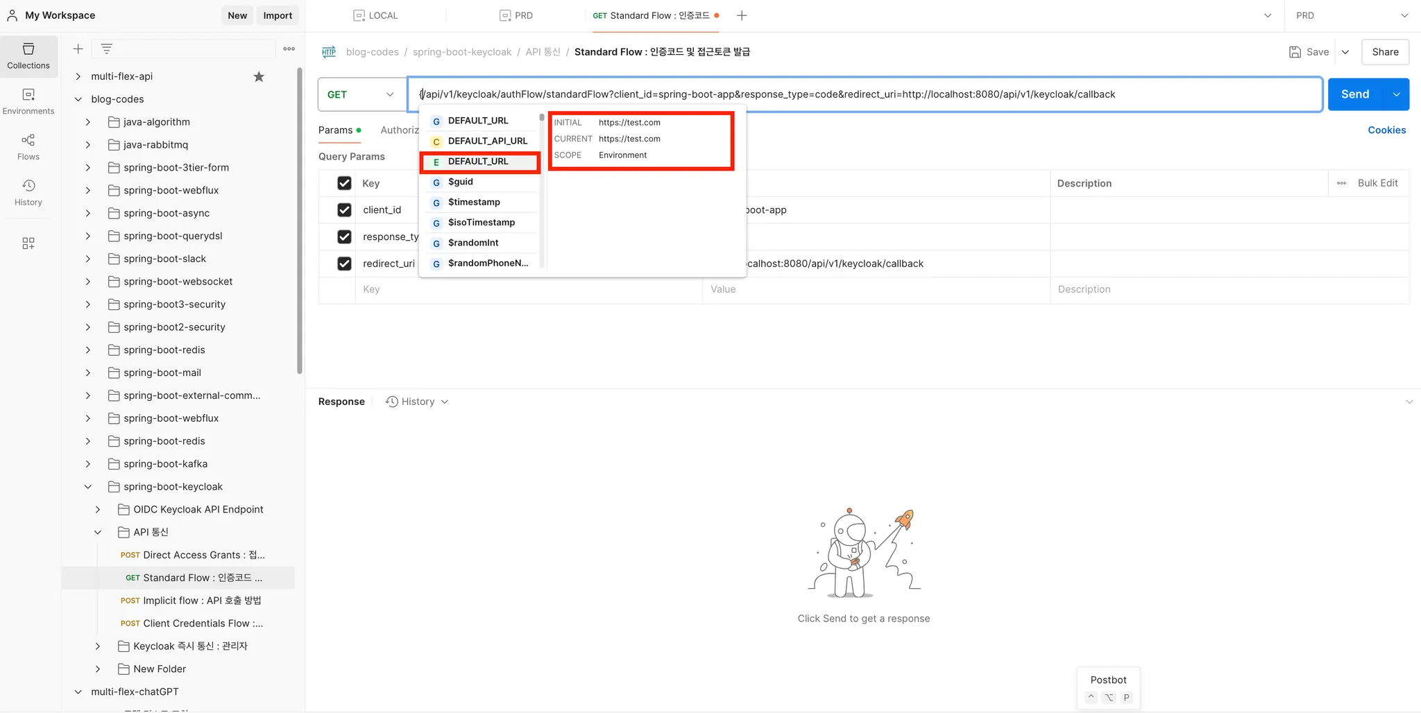Screen dimensions: 1421x713
Task: Click the history clock icon in Response
Action: coord(392,402)
